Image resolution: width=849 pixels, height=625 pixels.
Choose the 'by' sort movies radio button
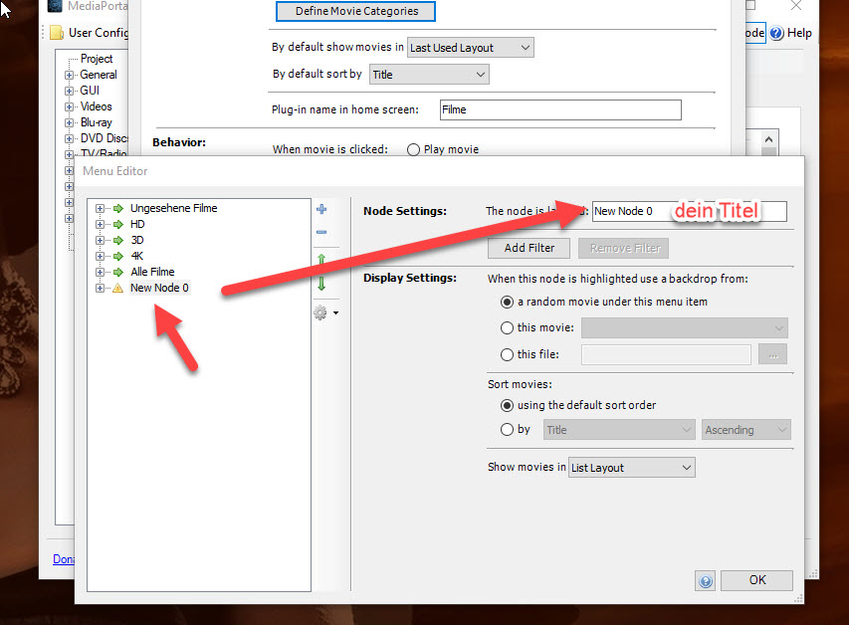(508, 430)
